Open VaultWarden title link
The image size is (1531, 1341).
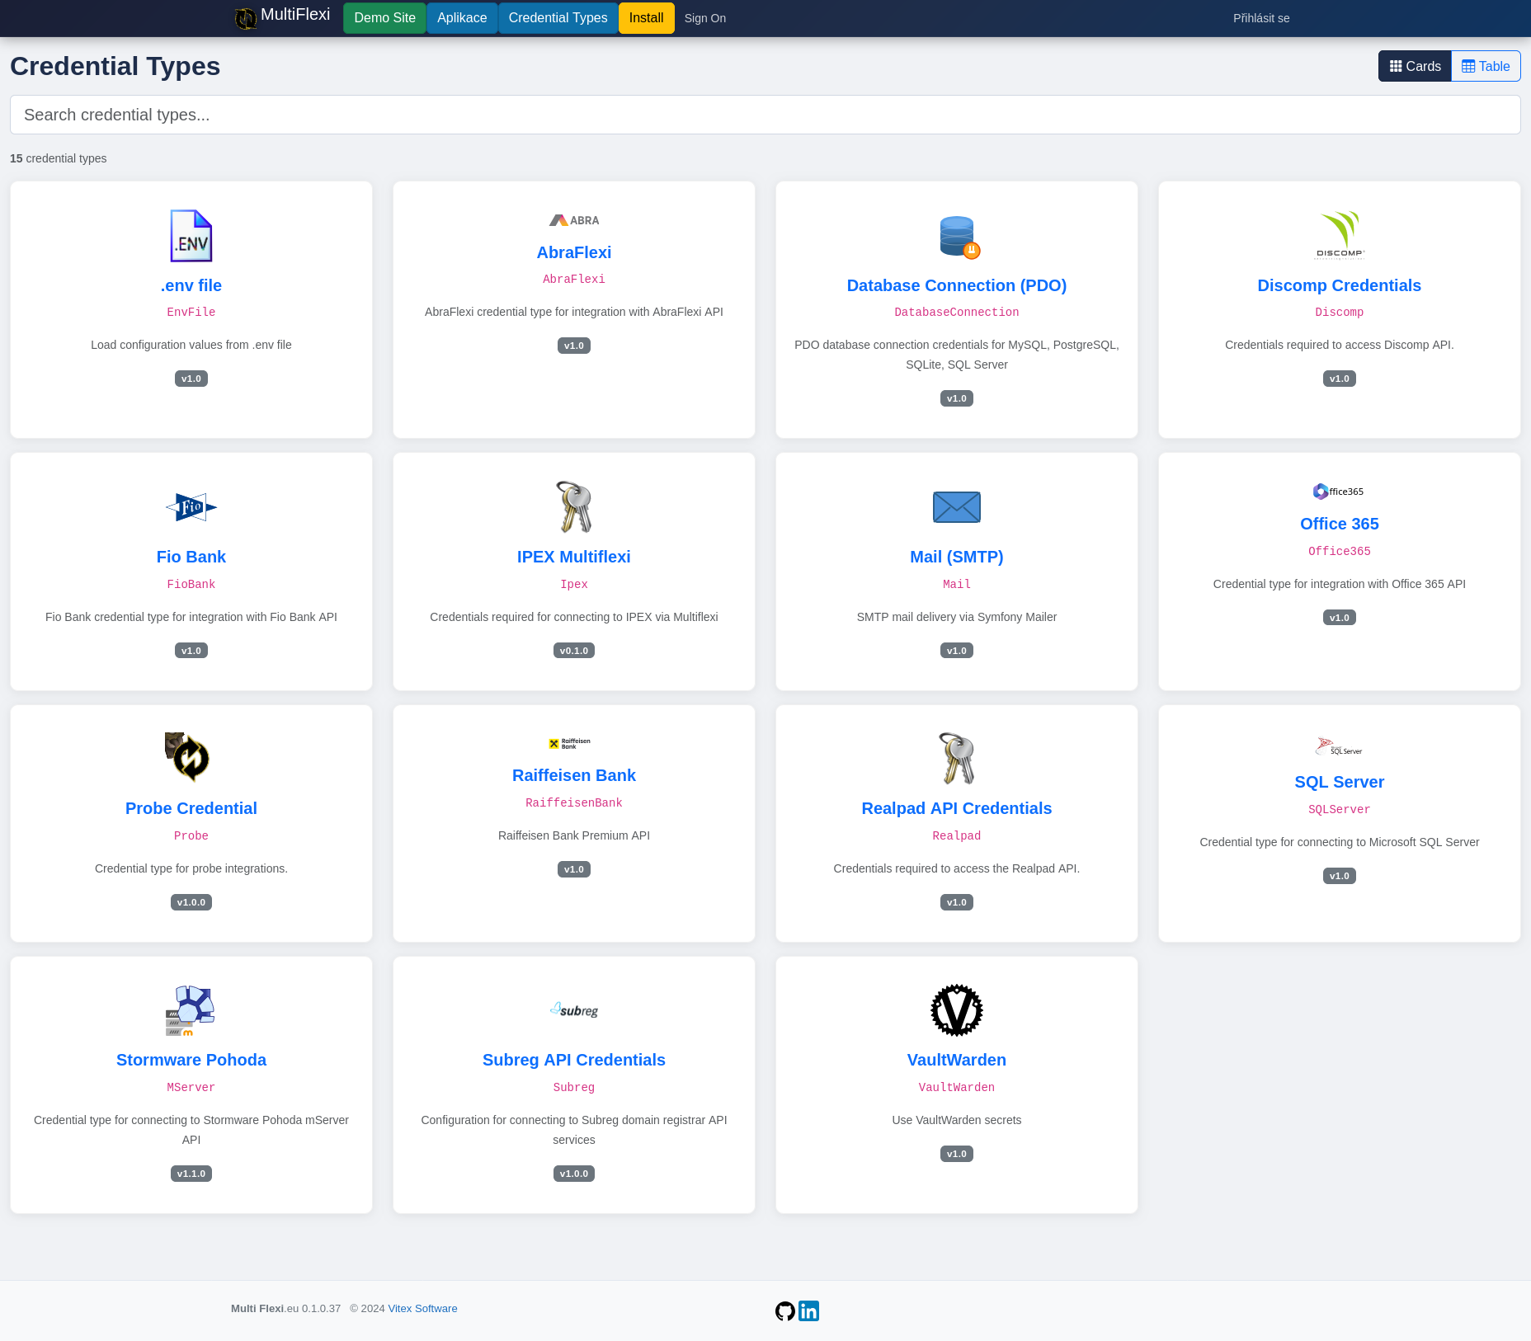(x=957, y=1060)
